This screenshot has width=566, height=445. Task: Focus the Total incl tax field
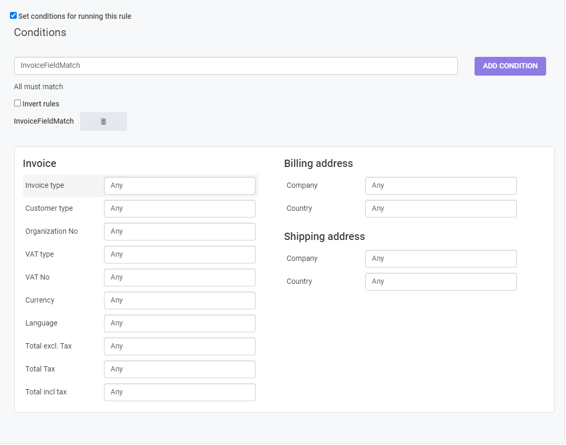click(179, 392)
